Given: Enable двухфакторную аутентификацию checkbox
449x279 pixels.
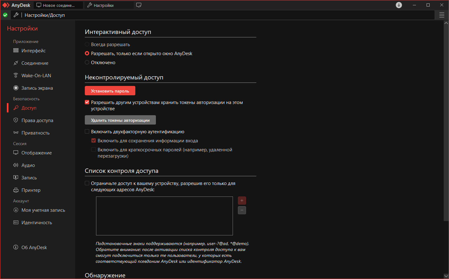Looking at the screenshot, I should coord(87,131).
